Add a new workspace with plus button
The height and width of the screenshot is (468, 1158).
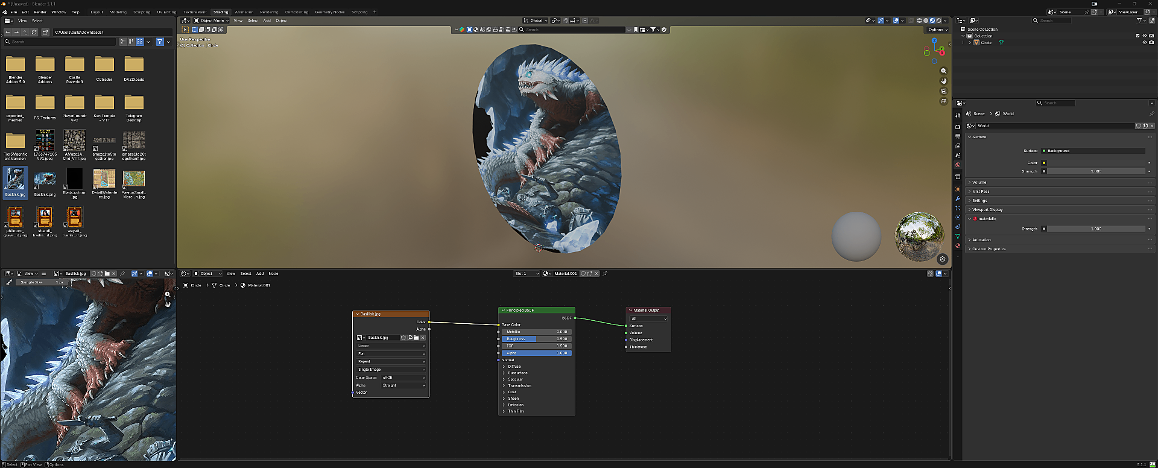[x=375, y=12]
